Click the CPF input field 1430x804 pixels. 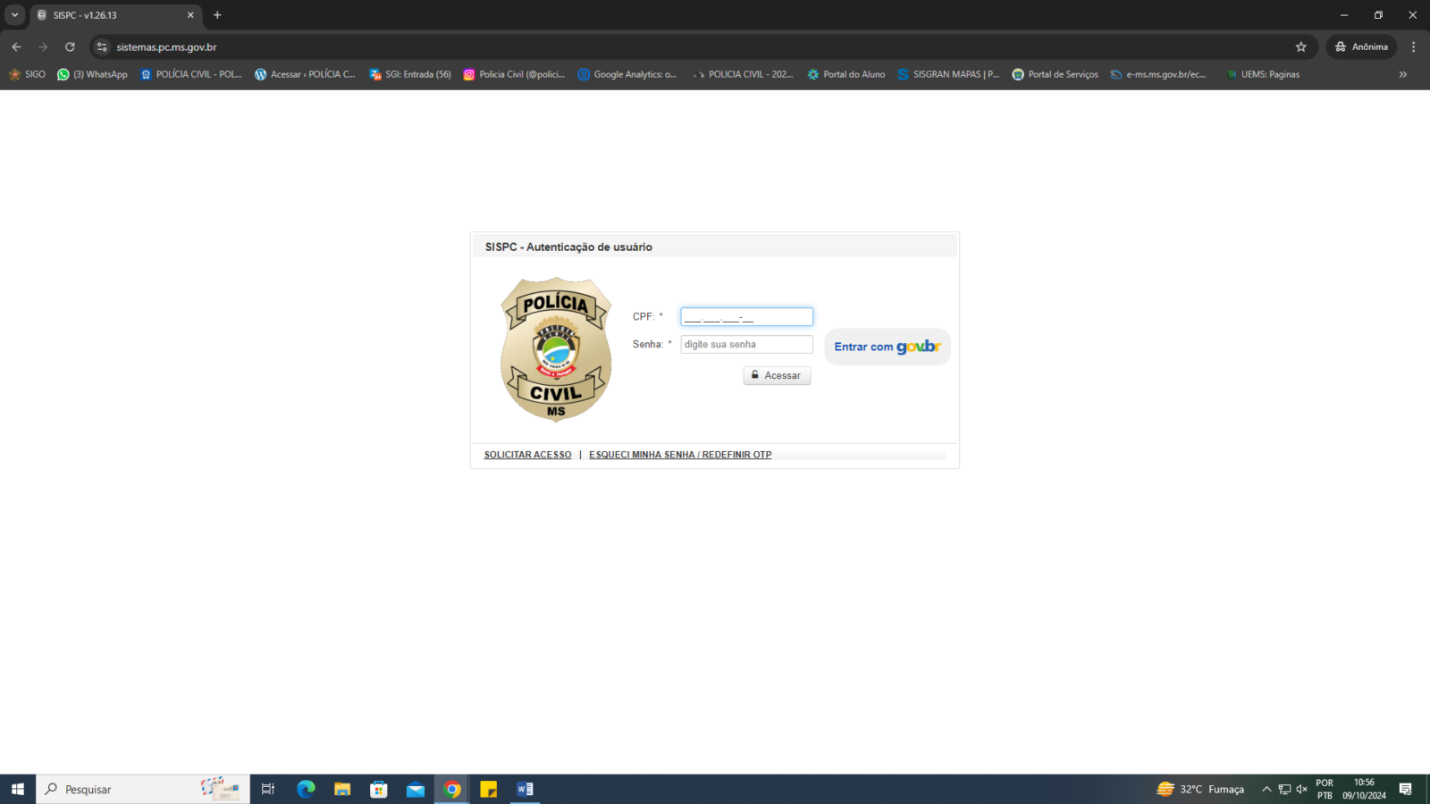click(x=746, y=316)
